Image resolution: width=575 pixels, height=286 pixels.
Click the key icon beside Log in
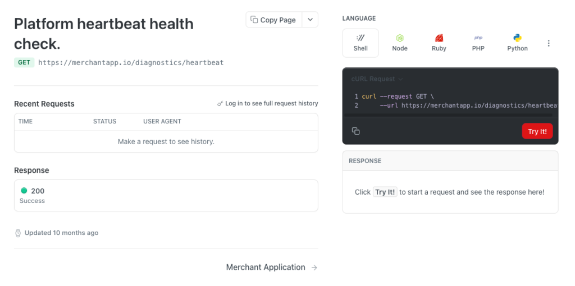(220, 104)
